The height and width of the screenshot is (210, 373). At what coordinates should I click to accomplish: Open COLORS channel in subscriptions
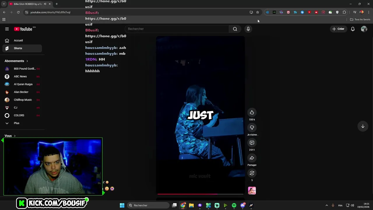(22, 116)
